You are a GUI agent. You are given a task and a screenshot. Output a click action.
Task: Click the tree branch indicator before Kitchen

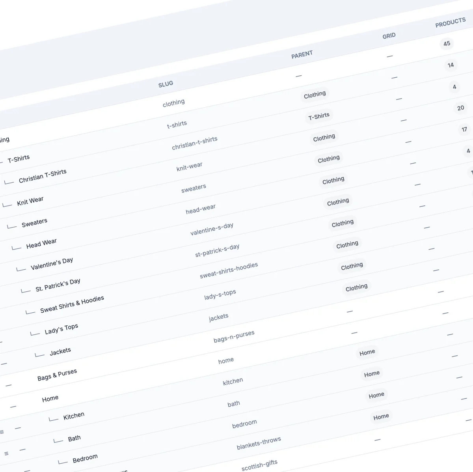pos(53,419)
